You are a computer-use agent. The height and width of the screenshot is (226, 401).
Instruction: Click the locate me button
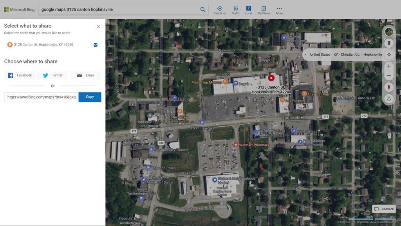389,55
